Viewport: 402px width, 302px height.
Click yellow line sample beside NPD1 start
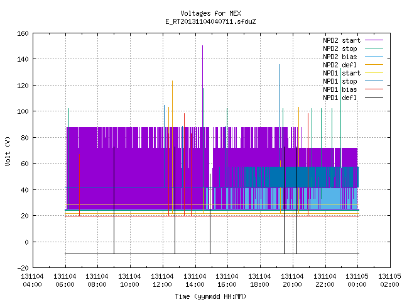(374, 73)
